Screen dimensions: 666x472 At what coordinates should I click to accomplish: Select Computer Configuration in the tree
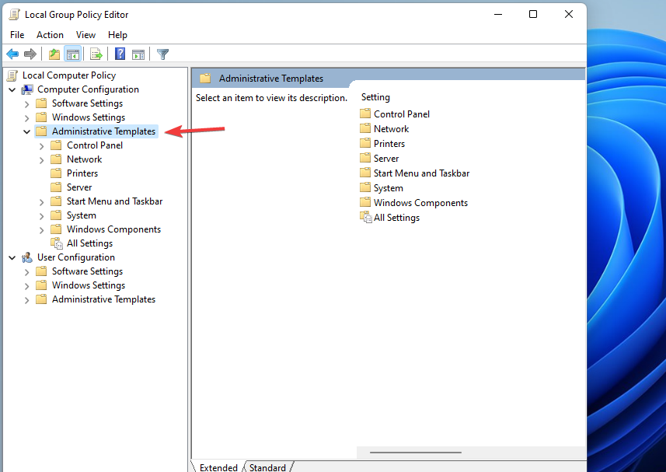[88, 89]
